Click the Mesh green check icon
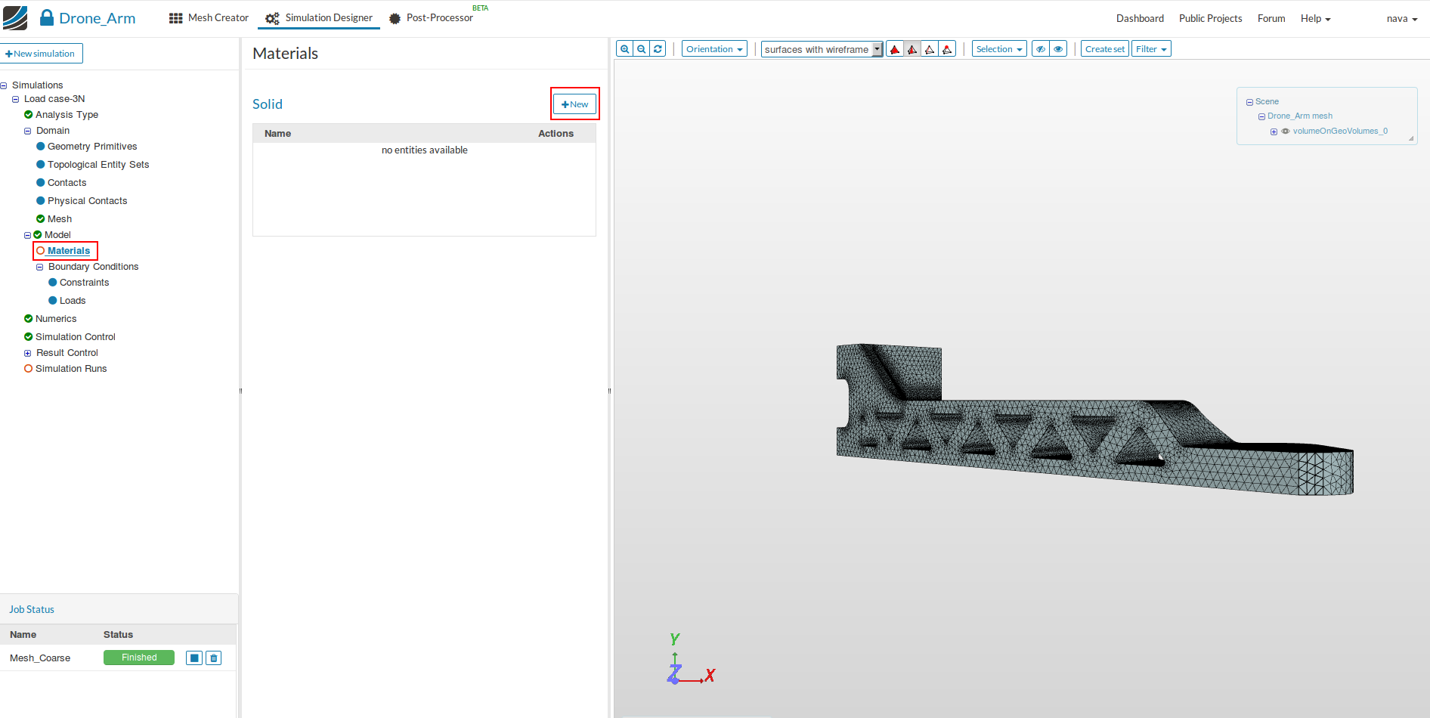This screenshot has height=718, width=1430. pos(41,219)
